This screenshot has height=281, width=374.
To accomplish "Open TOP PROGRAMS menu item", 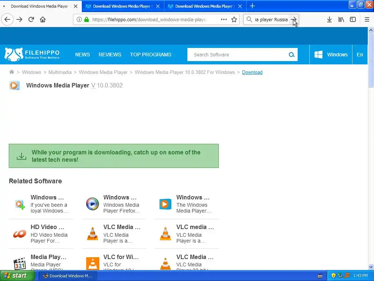I will coord(150,55).
